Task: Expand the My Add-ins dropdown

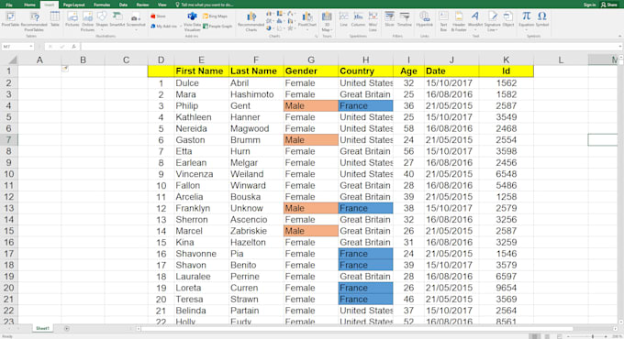Action: pyautogui.click(x=180, y=27)
